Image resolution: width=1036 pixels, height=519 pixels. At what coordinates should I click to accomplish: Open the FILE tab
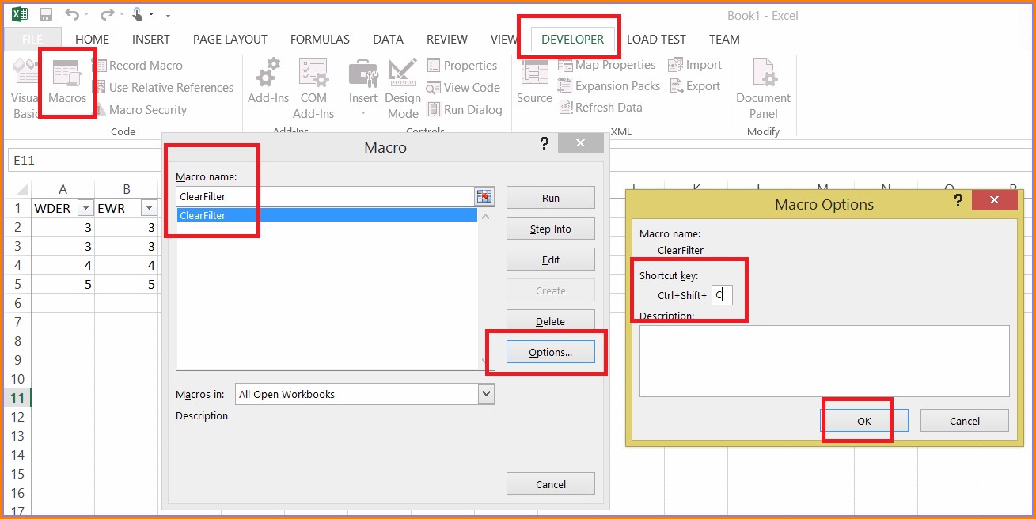32,39
